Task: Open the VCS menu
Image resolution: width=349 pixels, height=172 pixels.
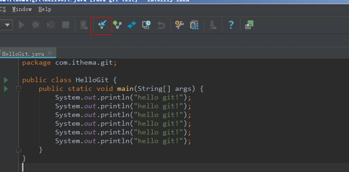Action: pos(3,9)
